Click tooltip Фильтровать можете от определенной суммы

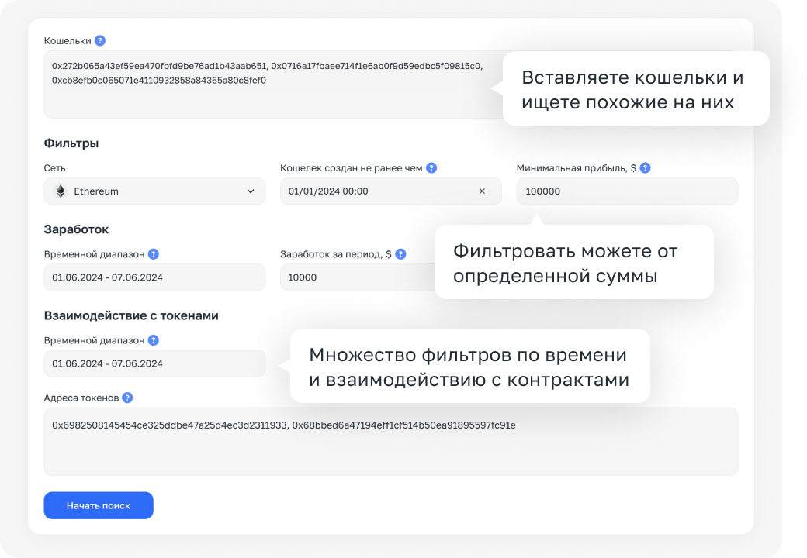(574, 262)
